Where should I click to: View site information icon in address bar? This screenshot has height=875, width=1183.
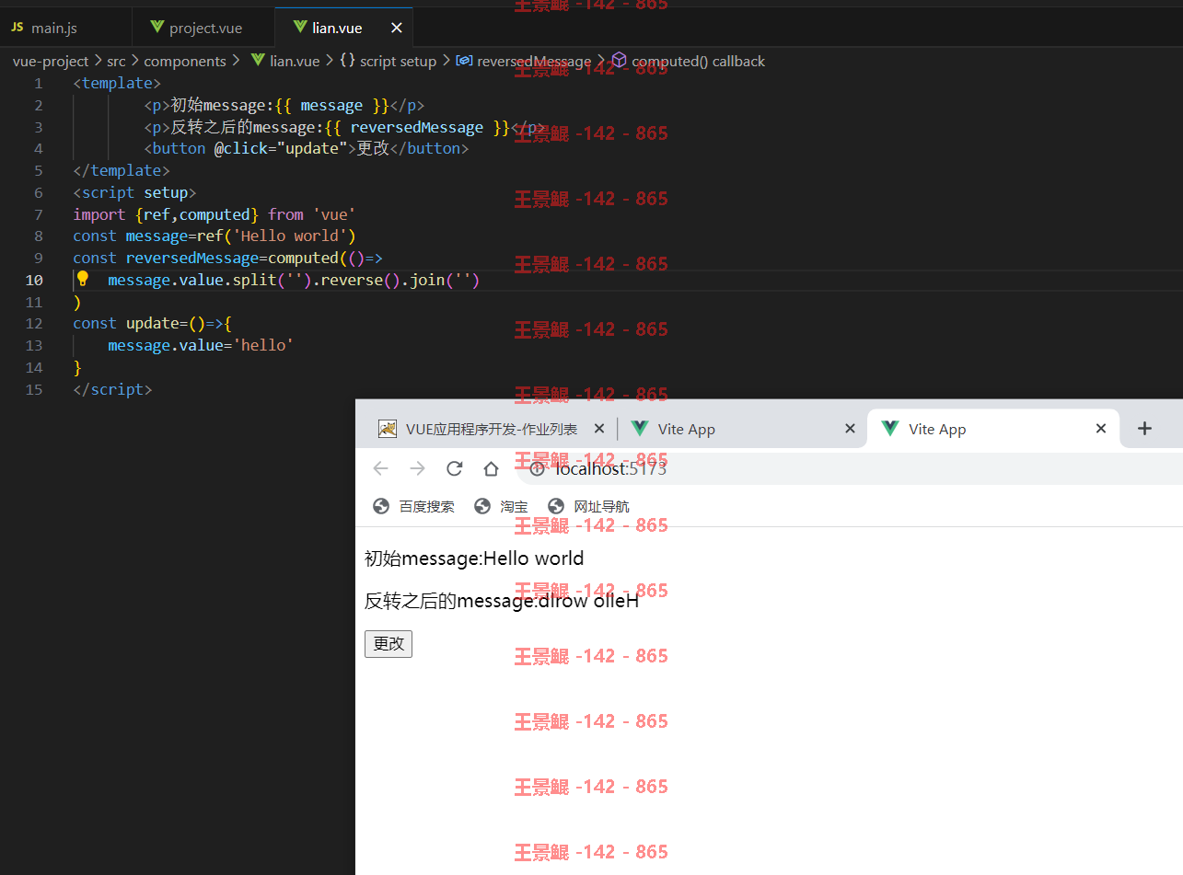click(537, 468)
